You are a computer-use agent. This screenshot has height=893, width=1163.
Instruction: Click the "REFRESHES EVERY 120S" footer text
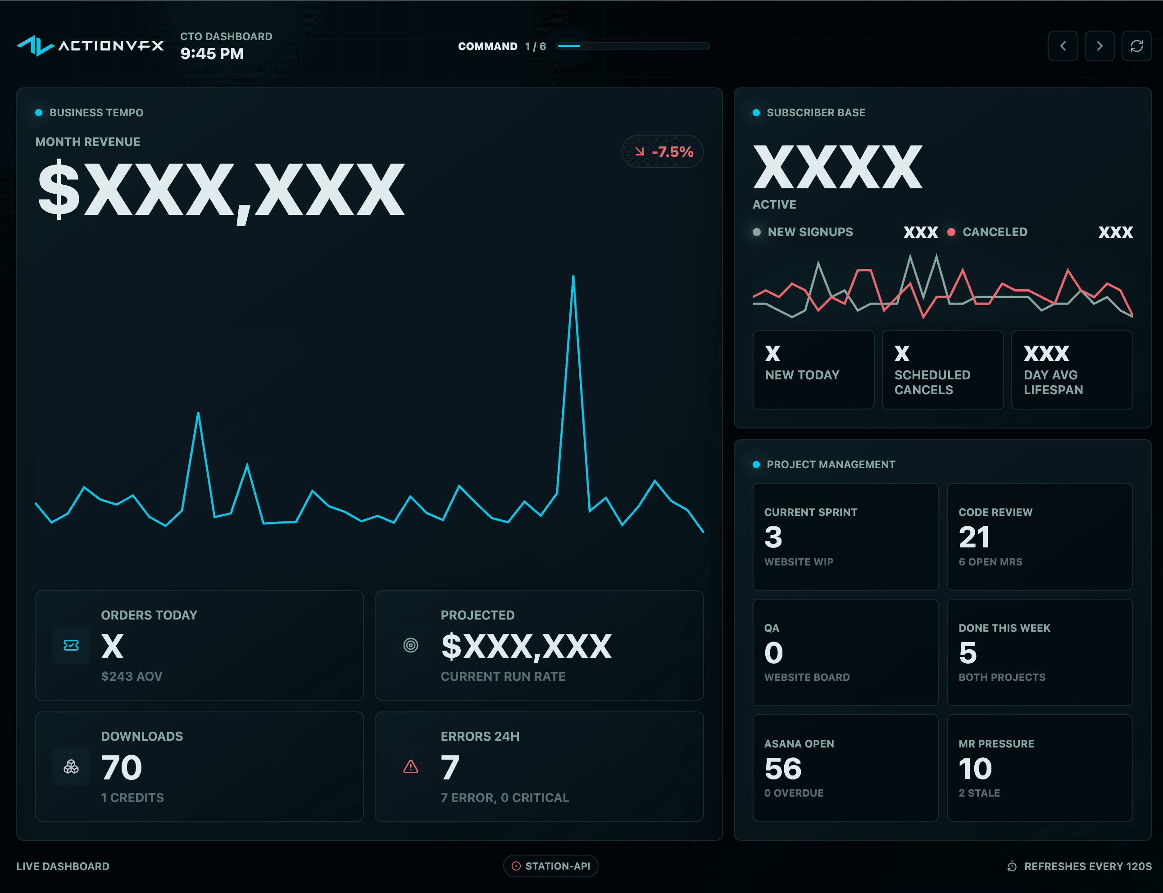tap(1088, 866)
